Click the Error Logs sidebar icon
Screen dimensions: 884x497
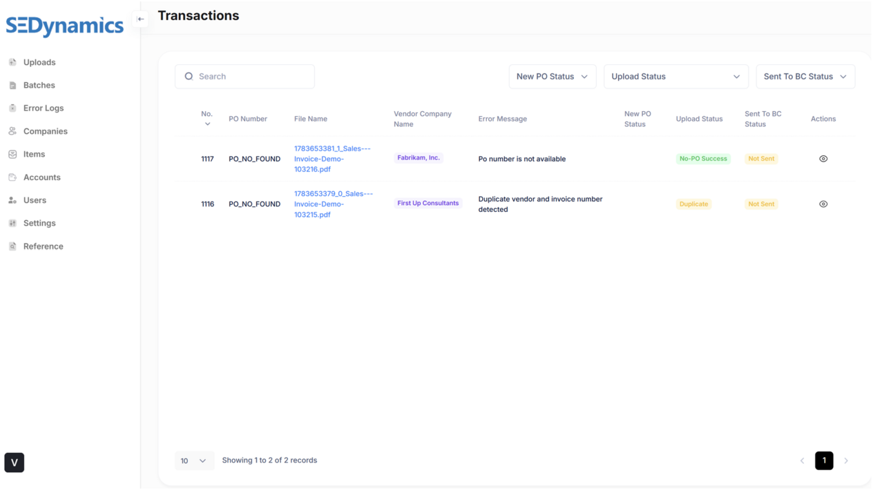point(12,108)
